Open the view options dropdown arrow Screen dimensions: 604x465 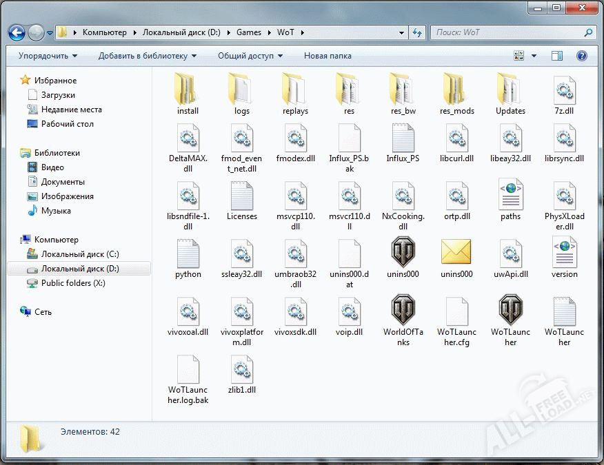(x=534, y=56)
